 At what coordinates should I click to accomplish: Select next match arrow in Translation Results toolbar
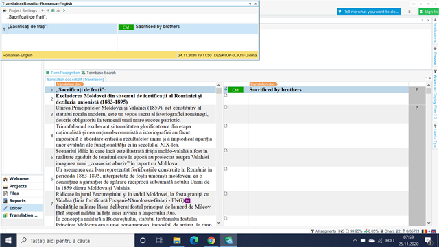click(47, 10)
